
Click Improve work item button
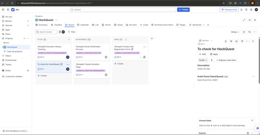(226, 60)
